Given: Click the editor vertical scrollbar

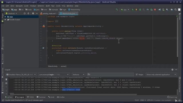Looking at the screenshot, I should pos(177,37).
